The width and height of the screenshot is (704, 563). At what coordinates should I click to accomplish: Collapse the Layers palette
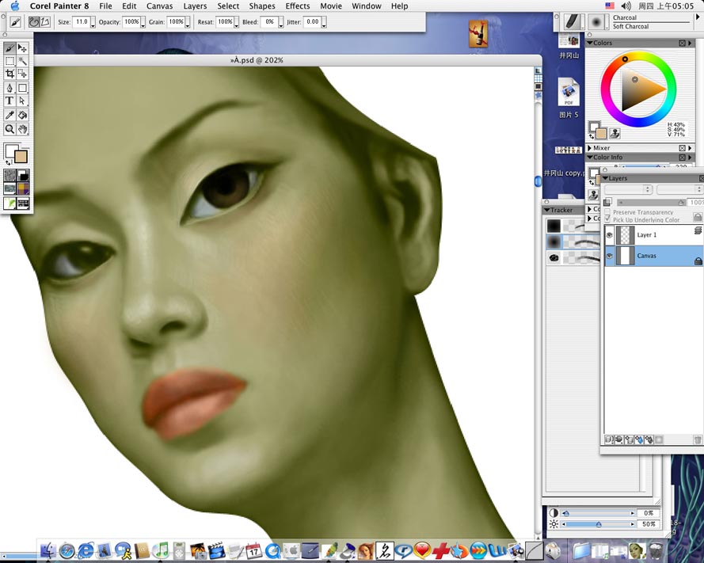(x=605, y=178)
